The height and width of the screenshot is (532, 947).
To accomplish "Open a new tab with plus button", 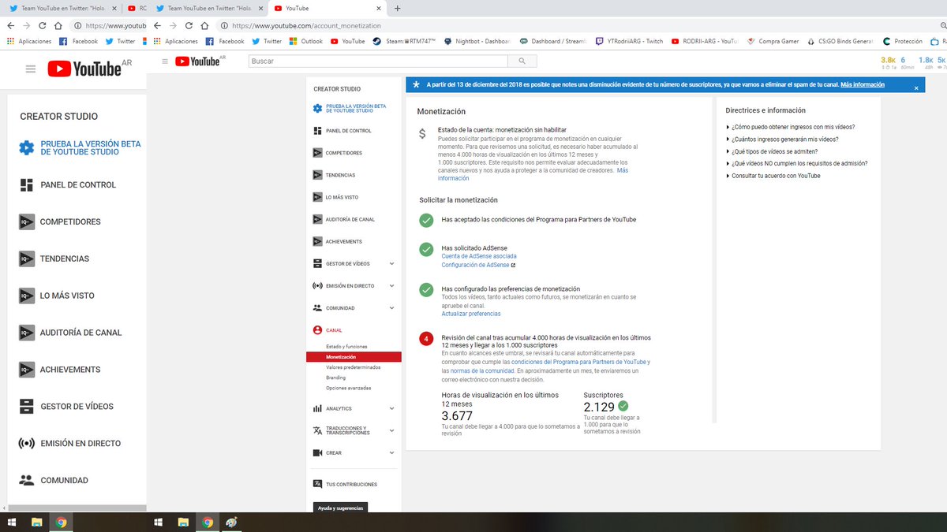I will pos(397,8).
